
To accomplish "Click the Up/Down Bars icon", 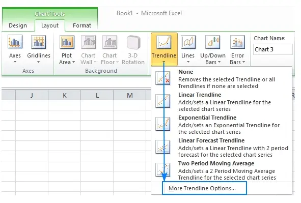I will click(213, 42).
